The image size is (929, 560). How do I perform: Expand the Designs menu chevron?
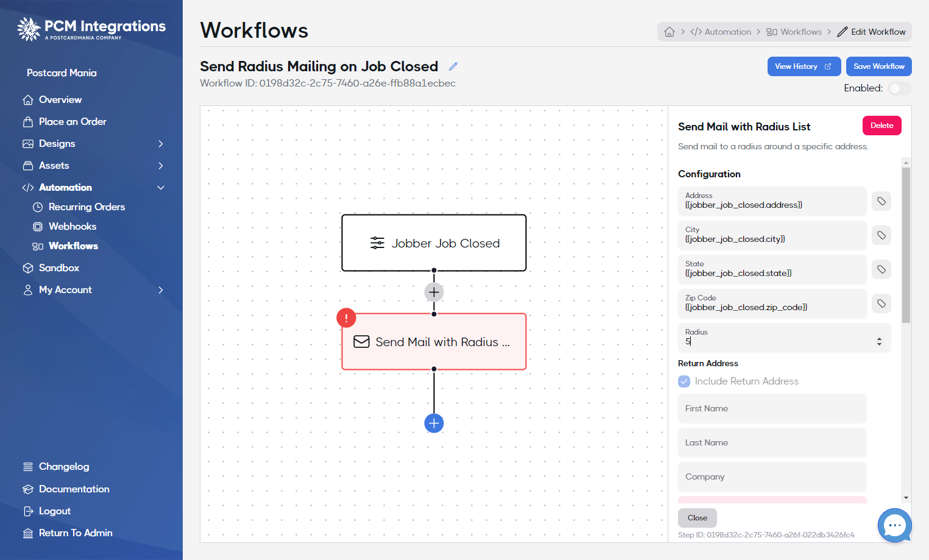pos(161,144)
